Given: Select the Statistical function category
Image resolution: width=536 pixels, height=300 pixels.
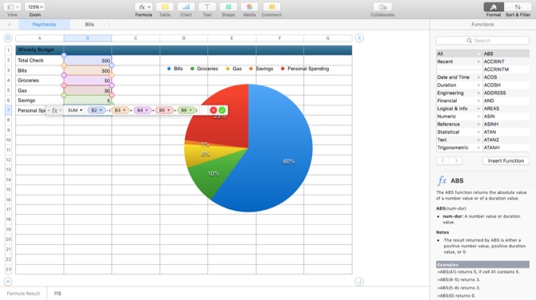Looking at the screenshot, I should click(459, 132).
